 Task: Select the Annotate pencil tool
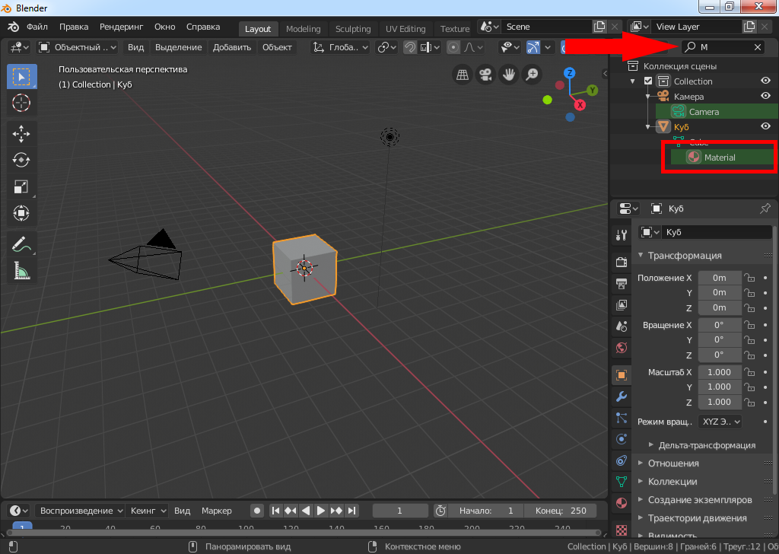click(21, 244)
